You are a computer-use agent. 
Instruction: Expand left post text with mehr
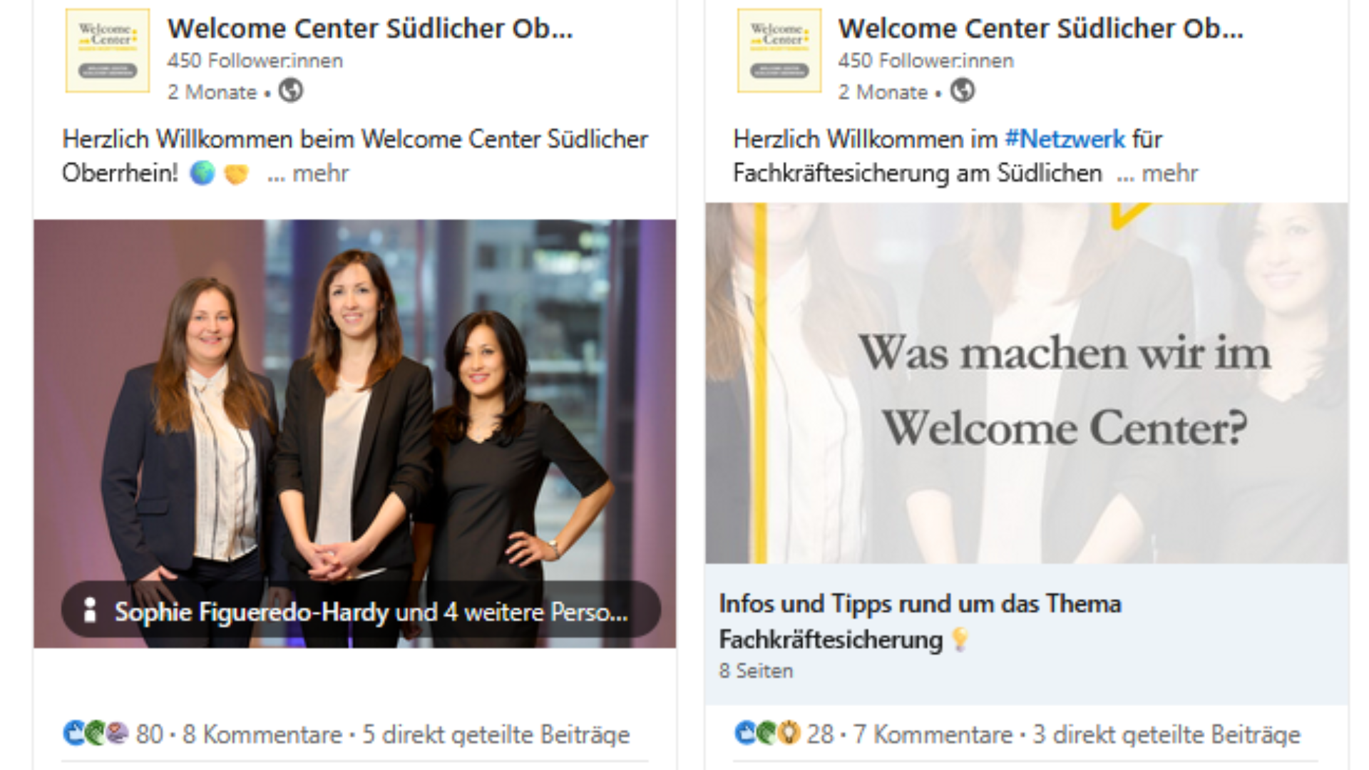(308, 173)
